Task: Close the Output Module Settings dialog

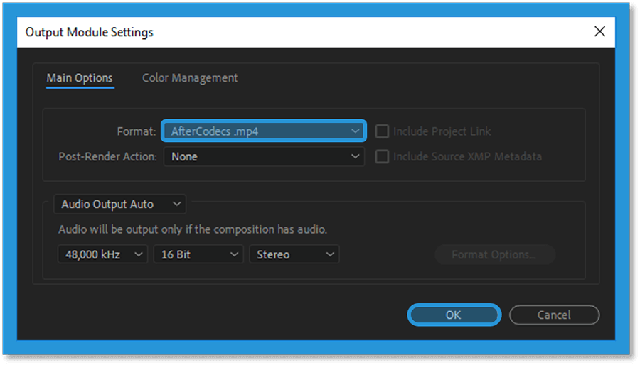Action: [599, 31]
